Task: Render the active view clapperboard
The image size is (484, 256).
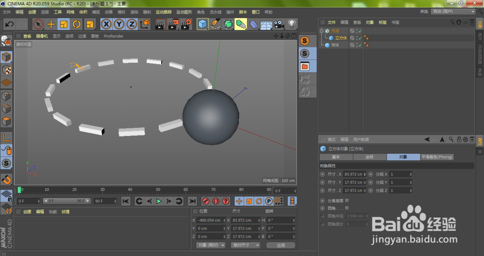Action: point(160,24)
